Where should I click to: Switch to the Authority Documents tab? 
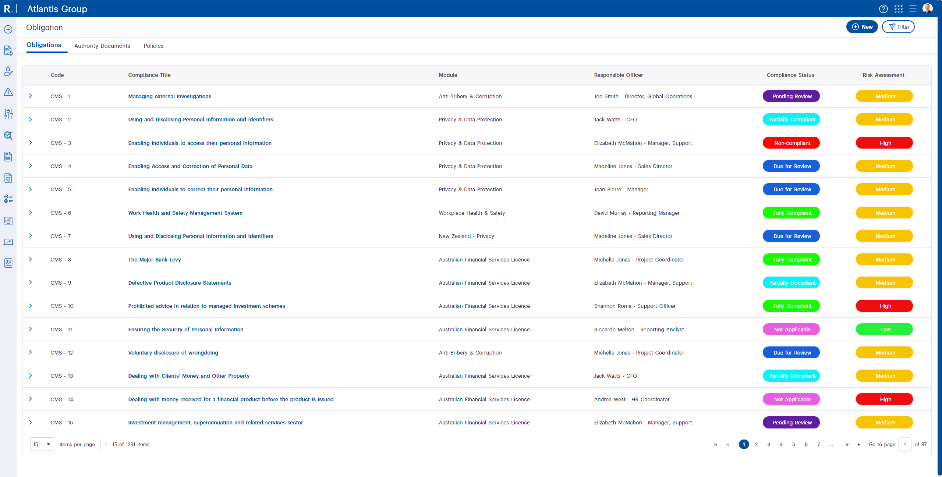coord(102,46)
